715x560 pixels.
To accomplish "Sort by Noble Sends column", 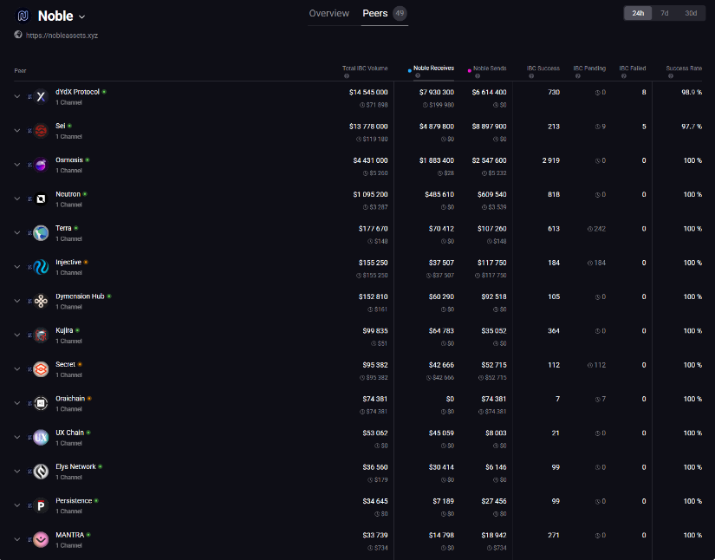I will click(490, 68).
